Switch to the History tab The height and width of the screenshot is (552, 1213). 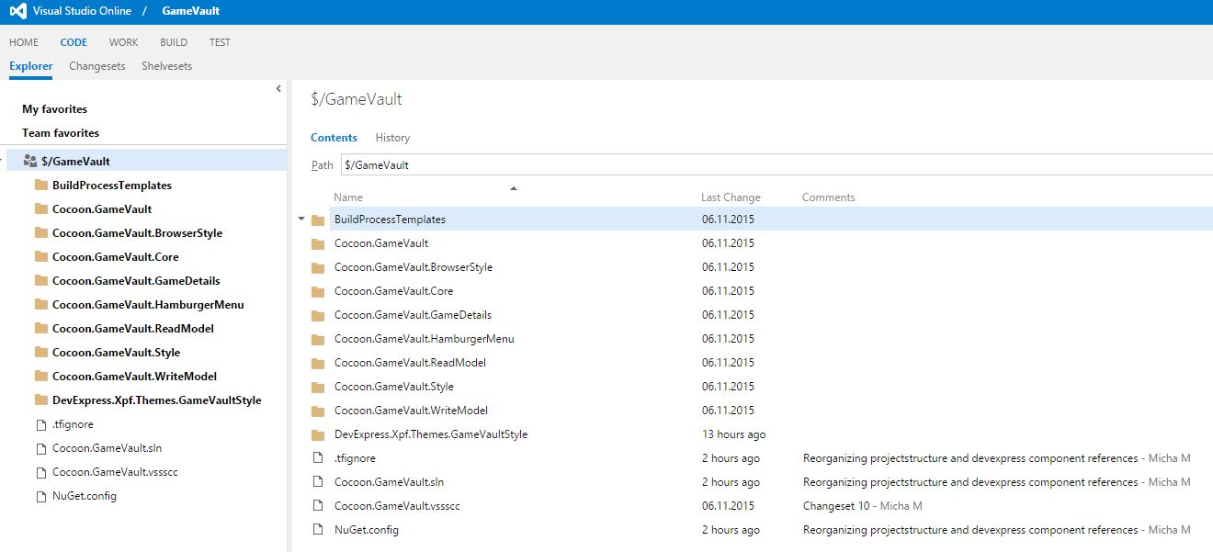392,138
